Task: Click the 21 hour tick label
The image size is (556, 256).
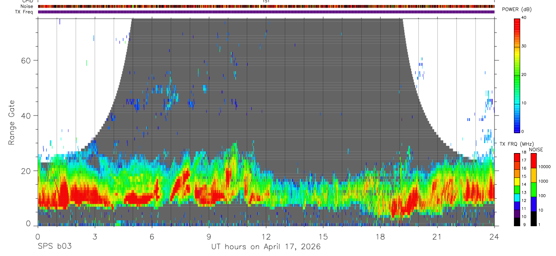Action: (437, 237)
